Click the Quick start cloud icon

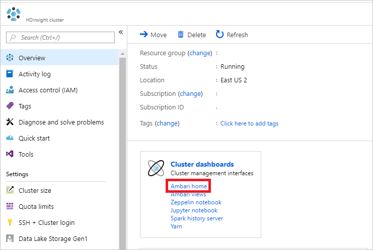click(10, 138)
